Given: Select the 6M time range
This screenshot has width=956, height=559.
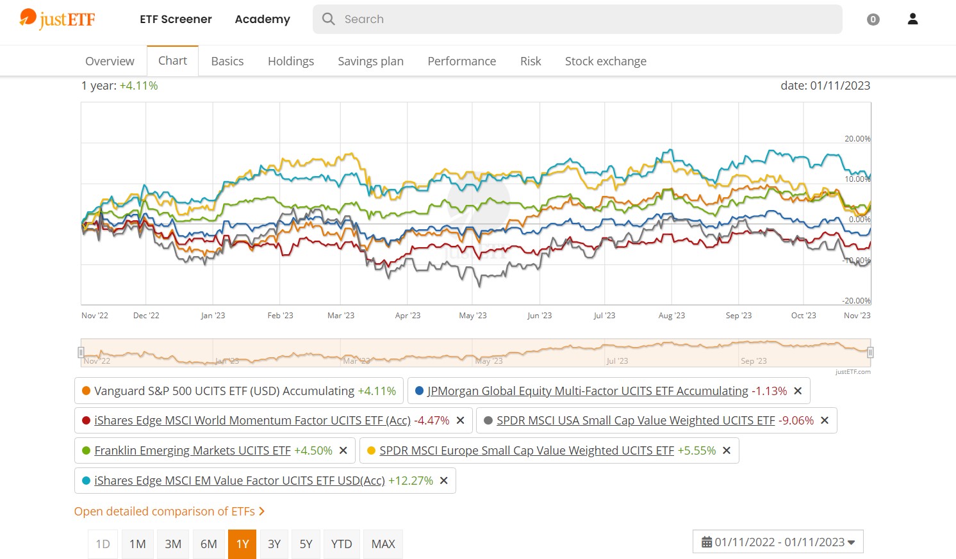Looking at the screenshot, I should tap(209, 544).
